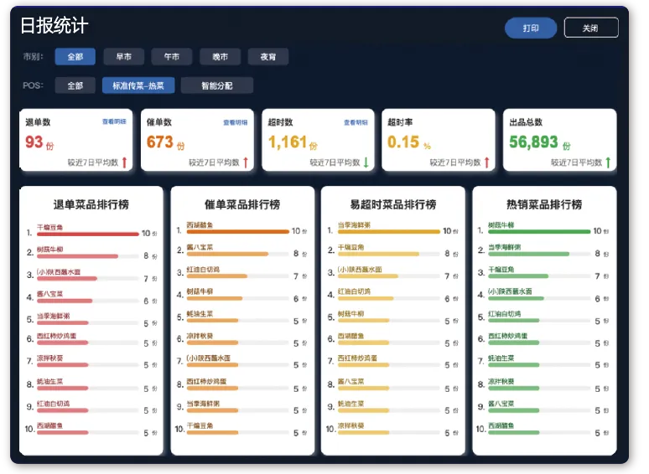Click the green down arrow in 超时数 card
This screenshot has width=649, height=474.
[366, 162]
